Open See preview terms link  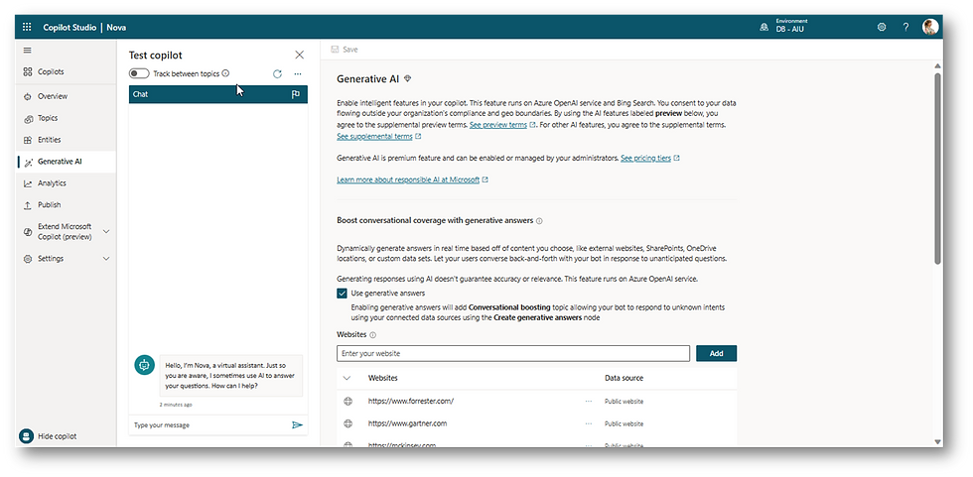(498, 125)
